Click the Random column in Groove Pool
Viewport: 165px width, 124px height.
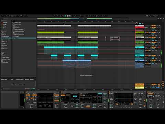tap(27, 80)
